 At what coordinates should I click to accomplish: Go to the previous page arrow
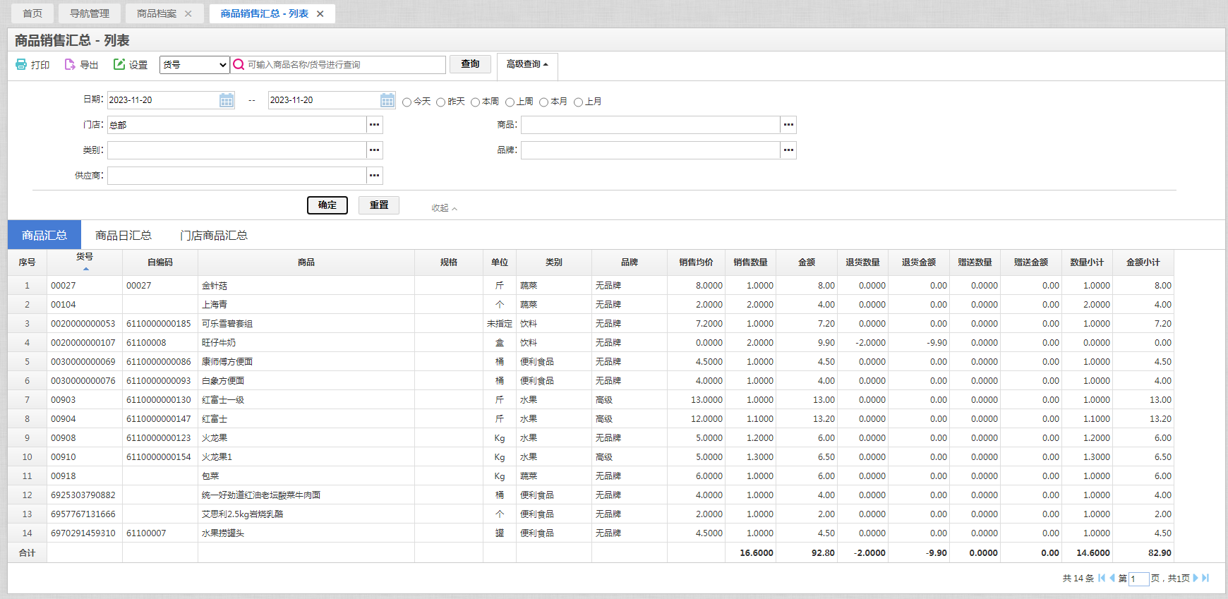click(x=1112, y=578)
